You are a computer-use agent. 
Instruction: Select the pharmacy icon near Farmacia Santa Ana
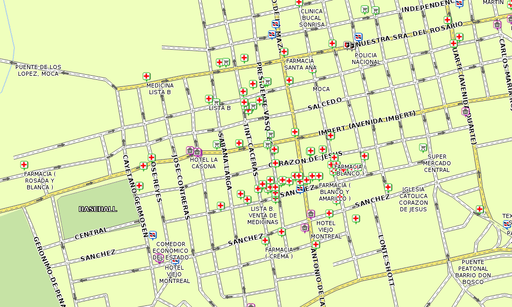tap(284, 52)
